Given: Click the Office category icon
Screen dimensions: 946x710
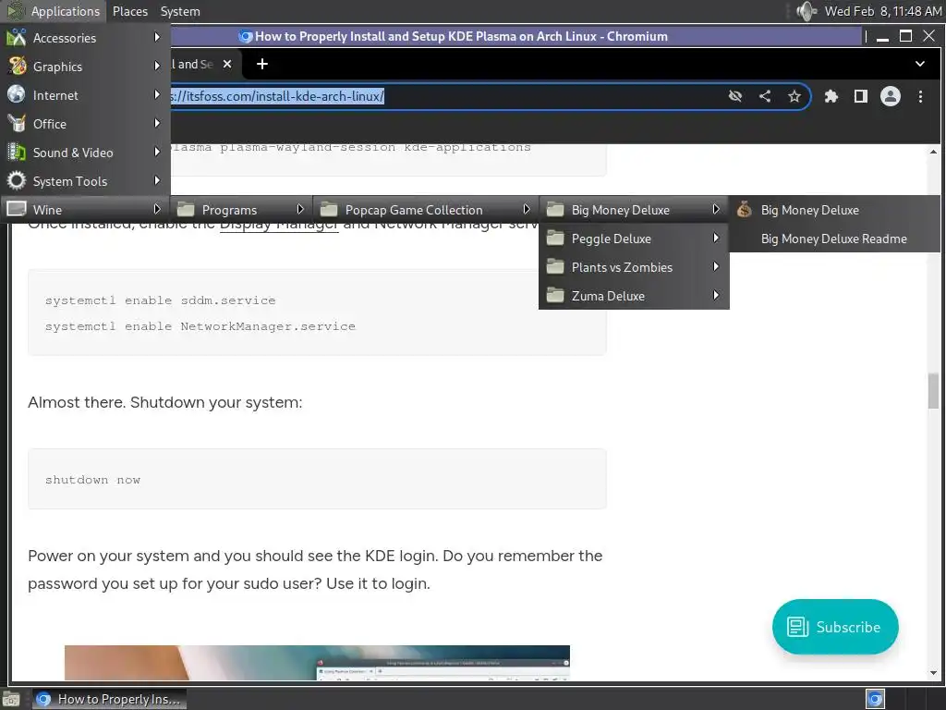Looking at the screenshot, I should tap(17, 123).
